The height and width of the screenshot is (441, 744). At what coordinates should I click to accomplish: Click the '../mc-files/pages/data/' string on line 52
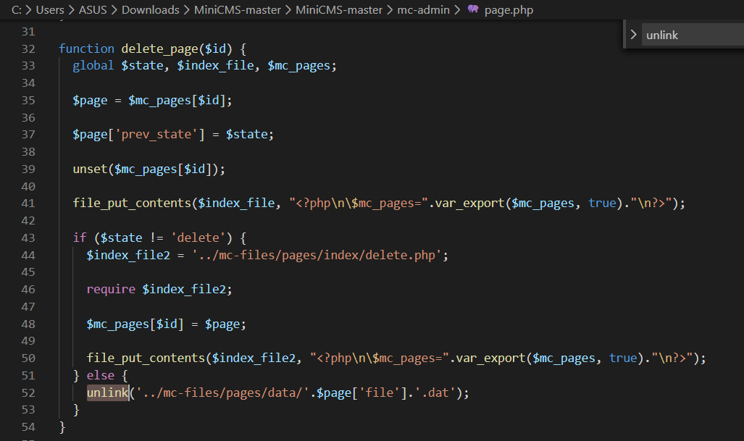pos(222,393)
